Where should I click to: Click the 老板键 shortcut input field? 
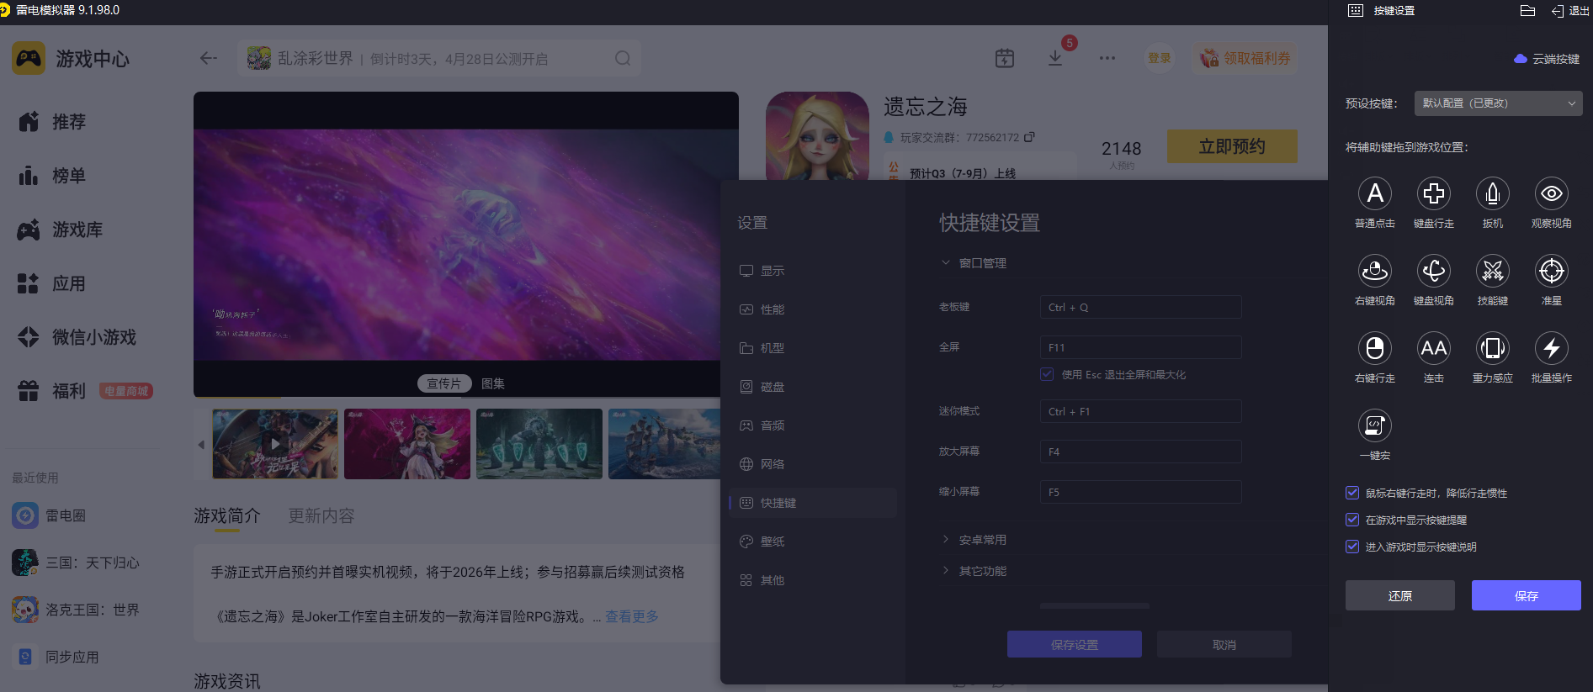[1140, 308]
